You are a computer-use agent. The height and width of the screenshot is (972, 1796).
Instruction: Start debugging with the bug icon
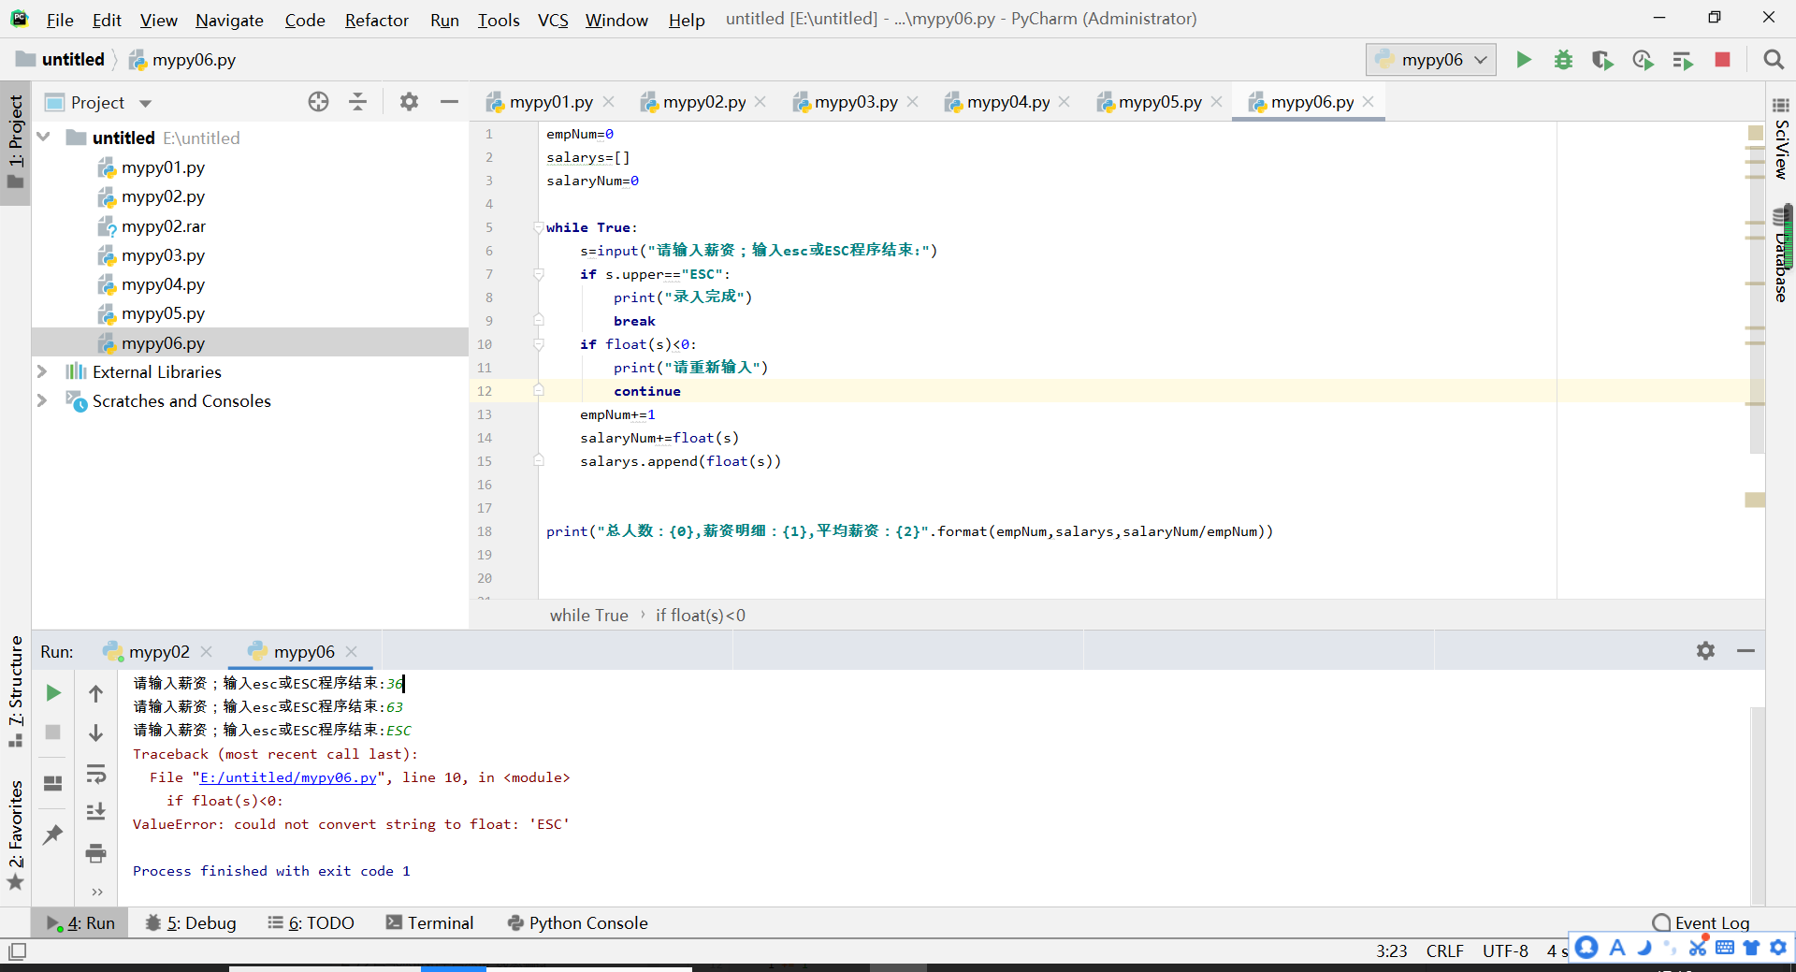point(1563,60)
